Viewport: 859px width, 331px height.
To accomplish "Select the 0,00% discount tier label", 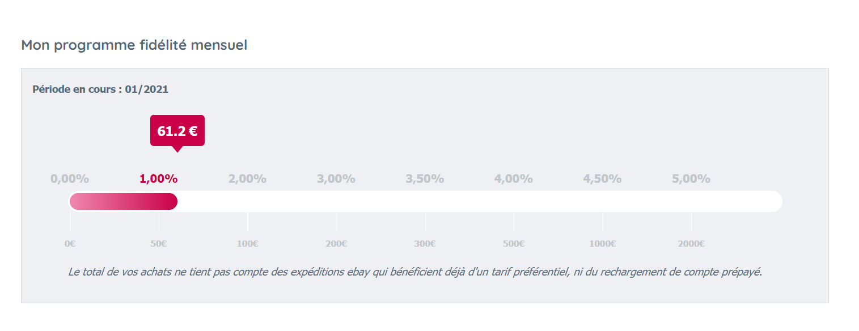I will (70, 179).
